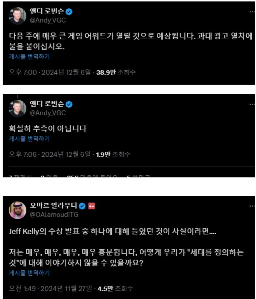Translate Omar Alamoudi's Jeff Kelly tweet
256x299 pixels.
29,273
